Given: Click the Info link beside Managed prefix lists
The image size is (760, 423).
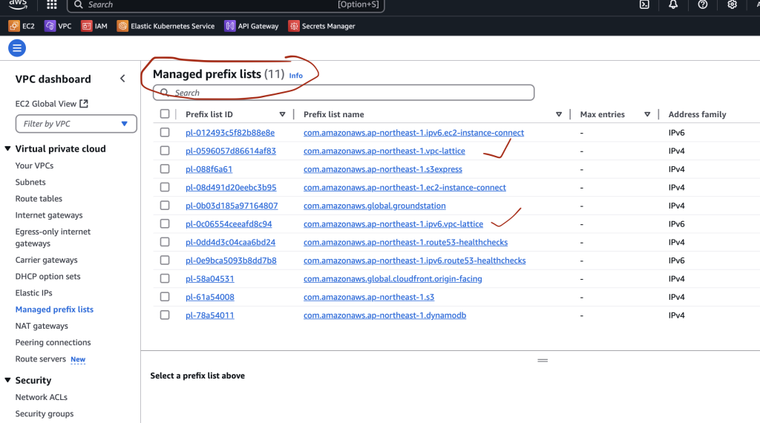Looking at the screenshot, I should tap(296, 76).
